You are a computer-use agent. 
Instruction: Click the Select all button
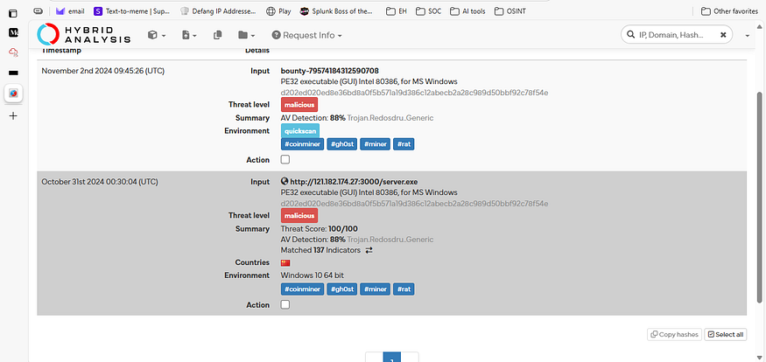(726, 334)
